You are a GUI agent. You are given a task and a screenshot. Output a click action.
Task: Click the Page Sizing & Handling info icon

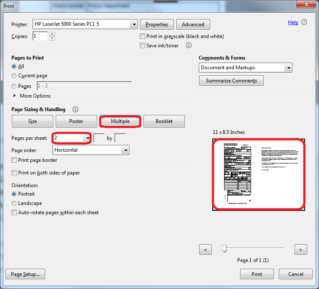75,109
